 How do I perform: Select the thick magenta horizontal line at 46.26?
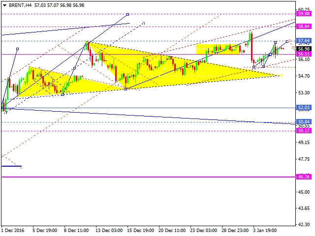pos(149,177)
